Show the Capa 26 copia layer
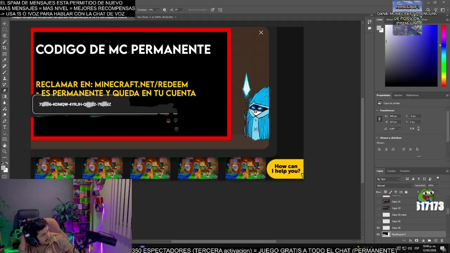The width and height of the screenshot is (450, 253). tap(378, 215)
